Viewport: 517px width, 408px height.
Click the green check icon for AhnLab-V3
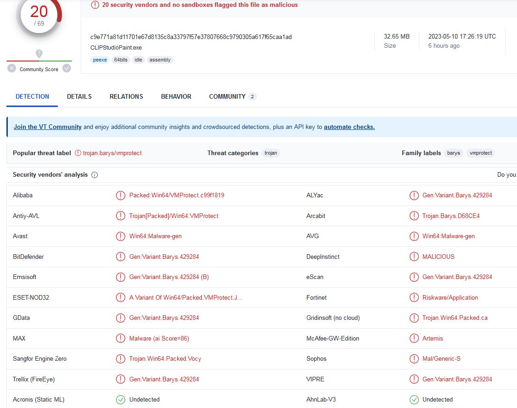tap(414, 400)
